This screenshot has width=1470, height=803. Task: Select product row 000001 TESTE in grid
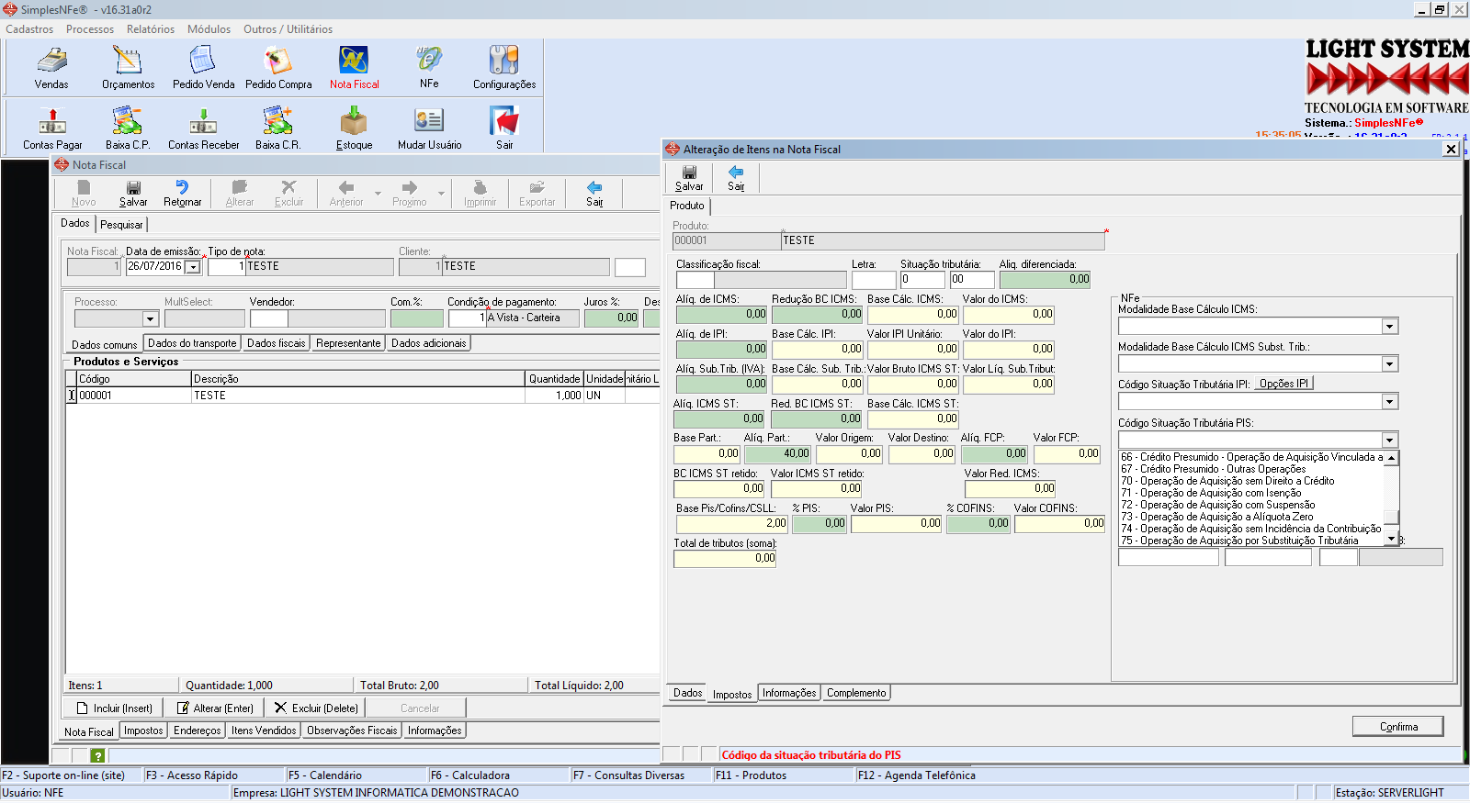pyautogui.click(x=363, y=396)
